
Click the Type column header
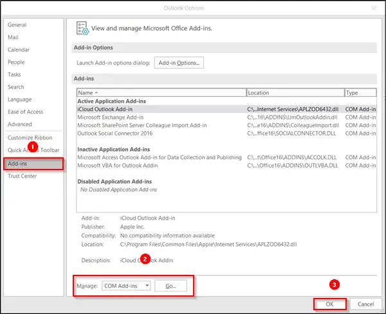[x=360, y=92]
